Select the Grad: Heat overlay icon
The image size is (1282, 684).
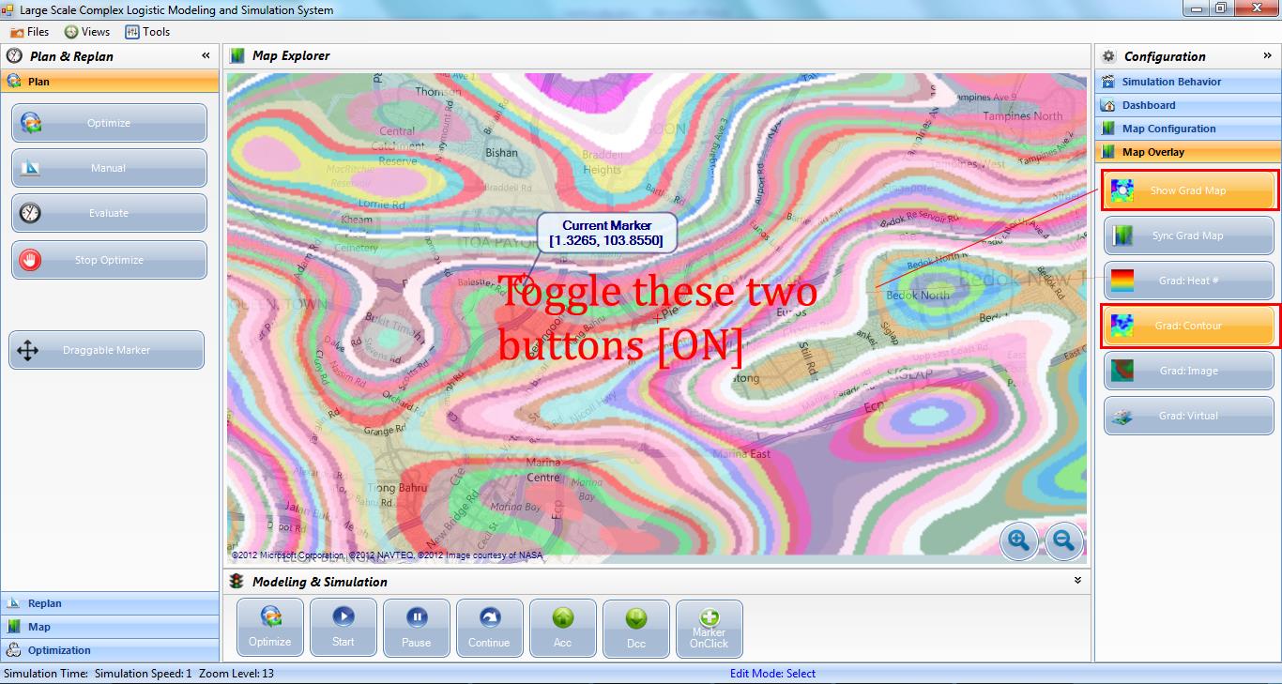(1188, 281)
